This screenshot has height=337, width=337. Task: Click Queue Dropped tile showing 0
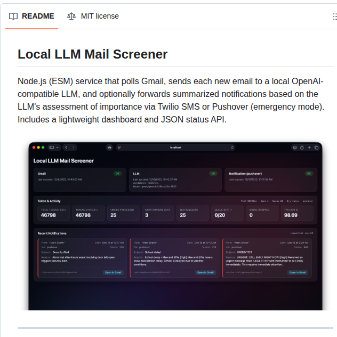(262, 213)
